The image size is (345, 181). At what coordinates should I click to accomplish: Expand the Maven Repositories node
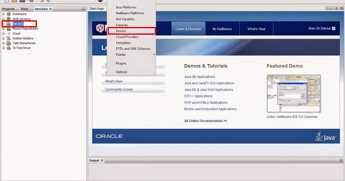click(3, 28)
